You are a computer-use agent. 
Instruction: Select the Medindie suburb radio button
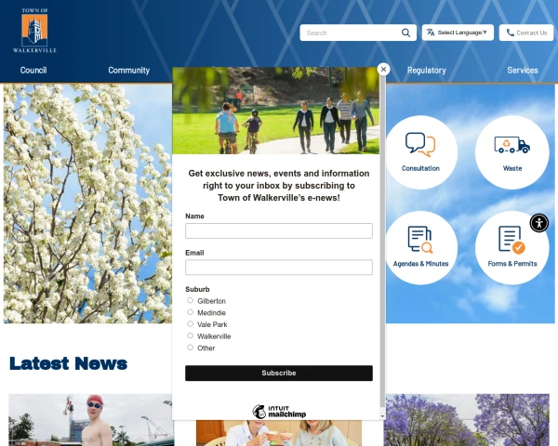[x=191, y=312]
